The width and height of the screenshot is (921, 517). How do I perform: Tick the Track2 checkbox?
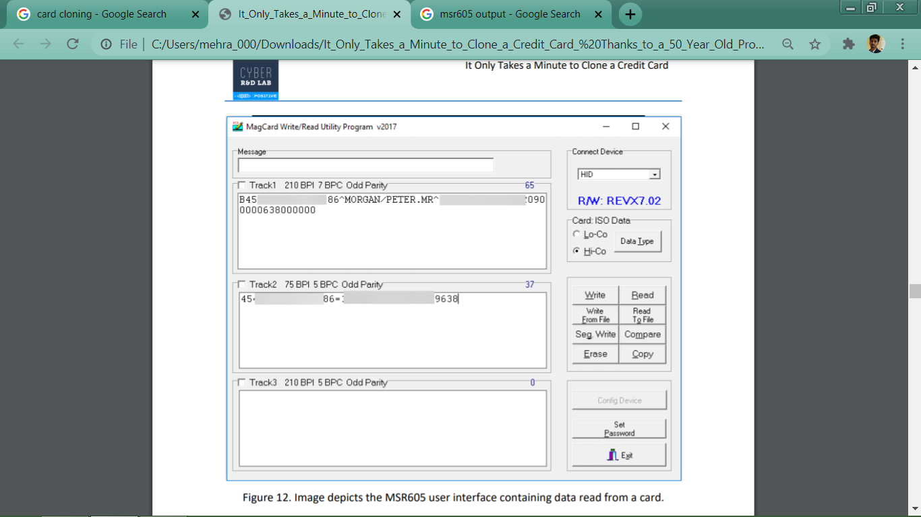coord(241,285)
